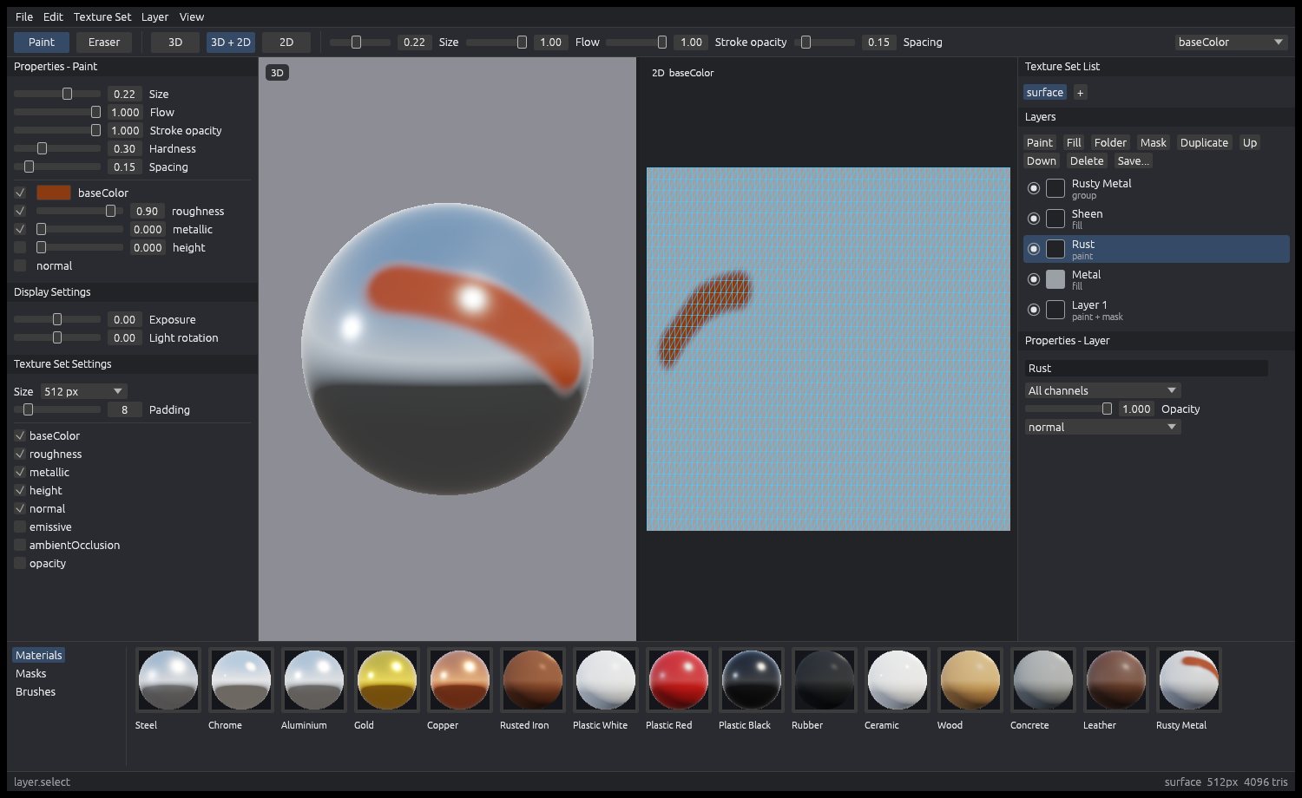The image size is (1302, 798).
Task: Toggle visibility of Layer 1
Action: pyautogui.click(x=1034, y=310)
